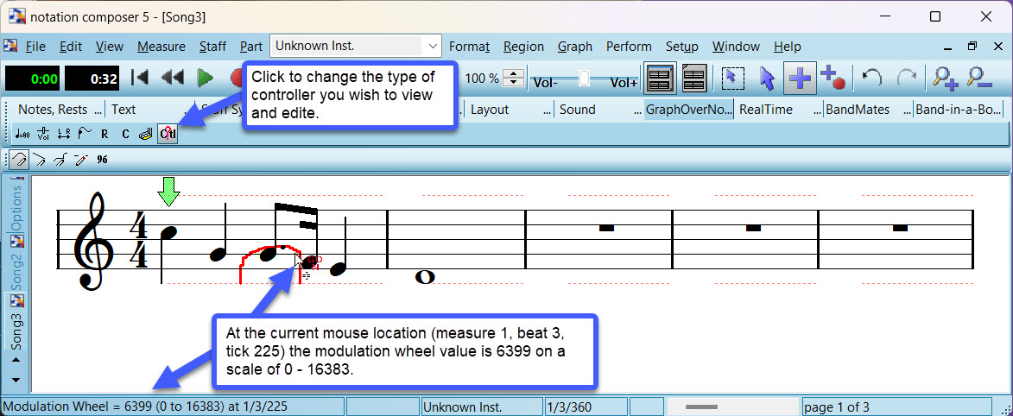
Task: Toggle the blue plus Add mode
Action: click(800, 79)
